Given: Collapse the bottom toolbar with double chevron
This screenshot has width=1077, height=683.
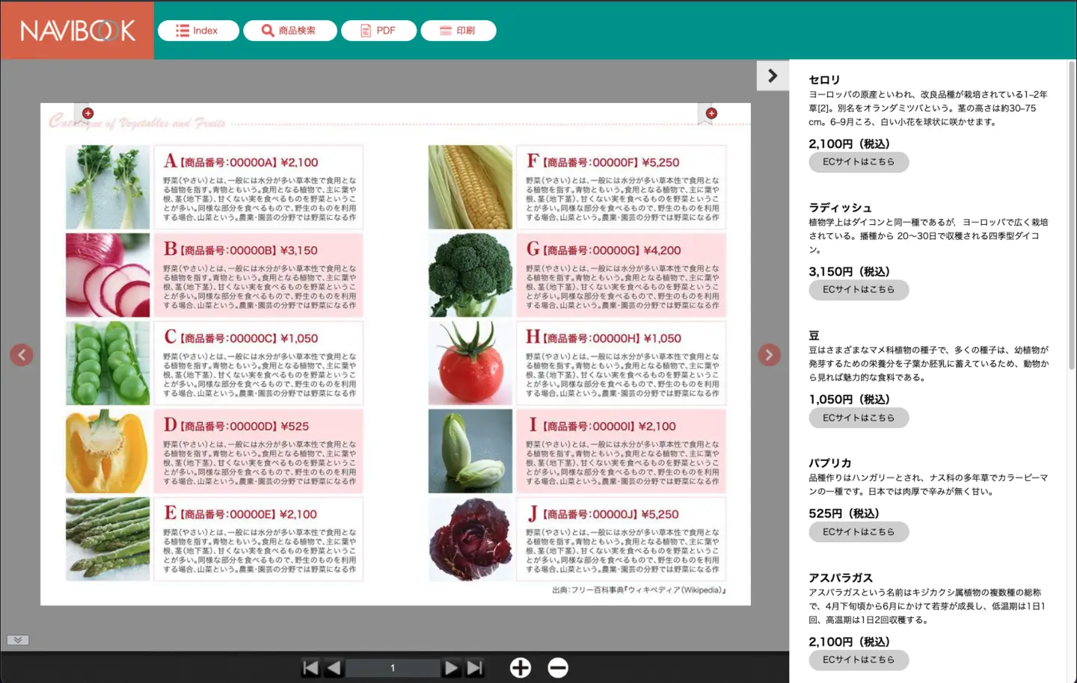Looking at the screenshot, I should (x=18, y=640).
